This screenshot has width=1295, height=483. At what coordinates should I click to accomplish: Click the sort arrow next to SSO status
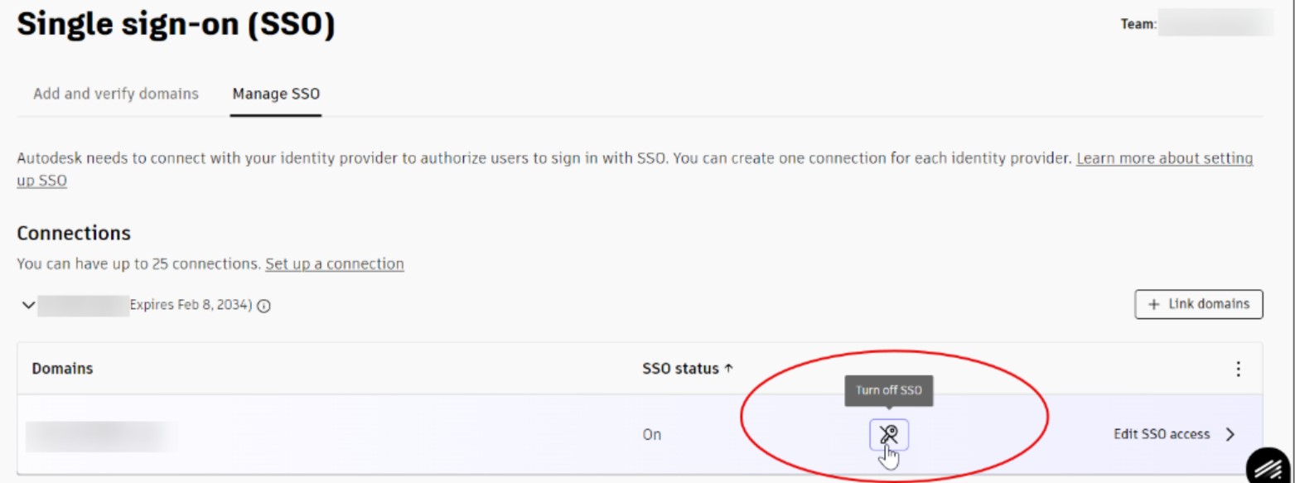click(x=729, y=369)
